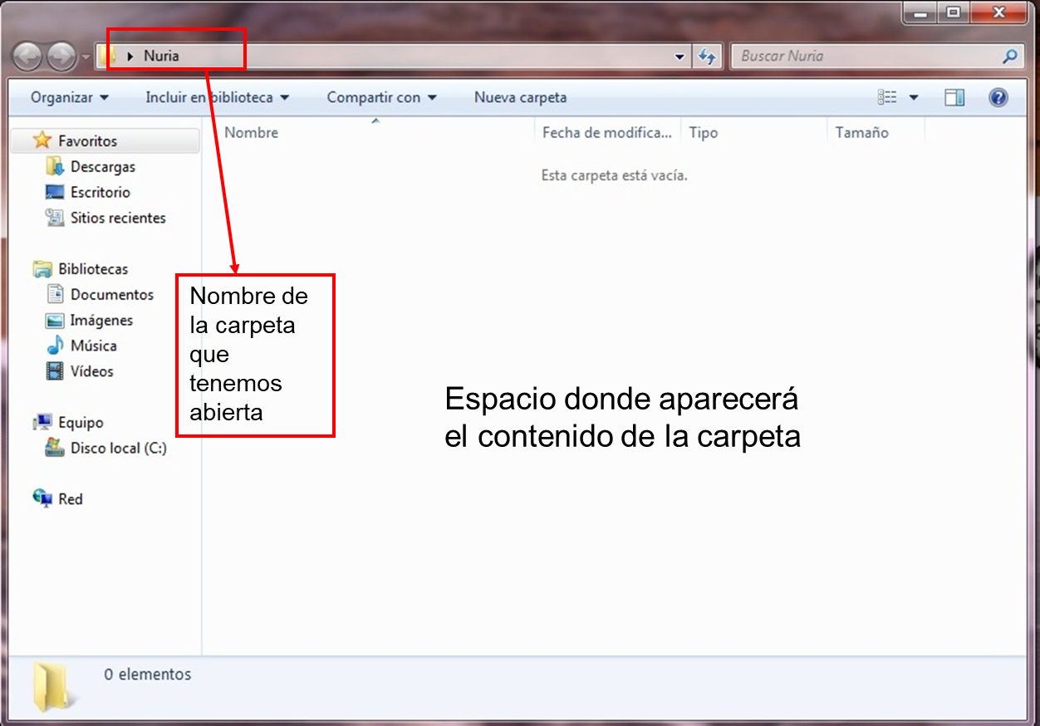The height and width of the screenshot is (726, 1040).
Task: Click the change view icon
Action: click(887, 98)
